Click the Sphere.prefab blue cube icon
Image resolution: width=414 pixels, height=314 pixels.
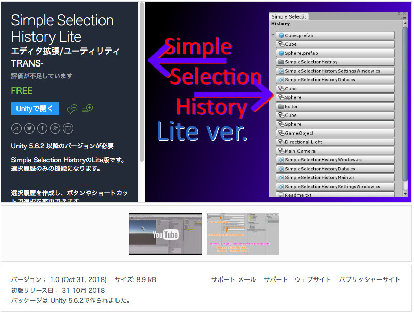(281, 53)
